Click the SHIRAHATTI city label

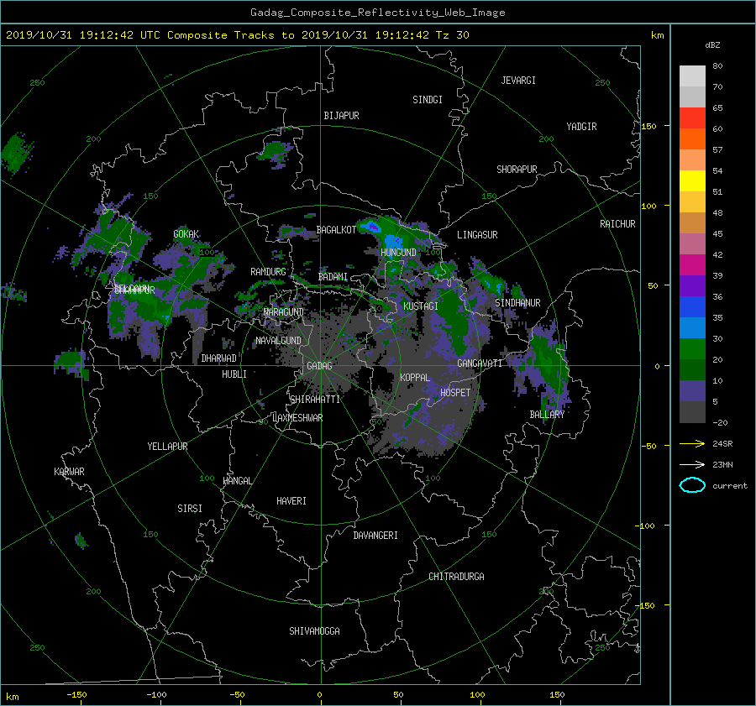pyautogui.click(x=315, y=399)
